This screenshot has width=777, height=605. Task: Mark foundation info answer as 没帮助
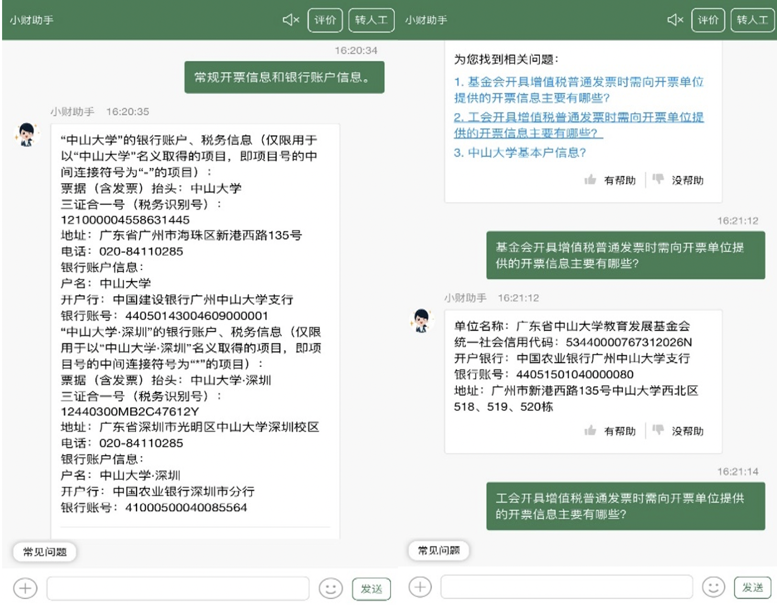coord(678,431)
